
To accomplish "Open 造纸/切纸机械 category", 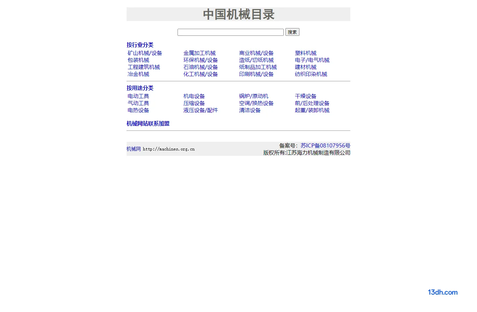I will coord(256,60).
